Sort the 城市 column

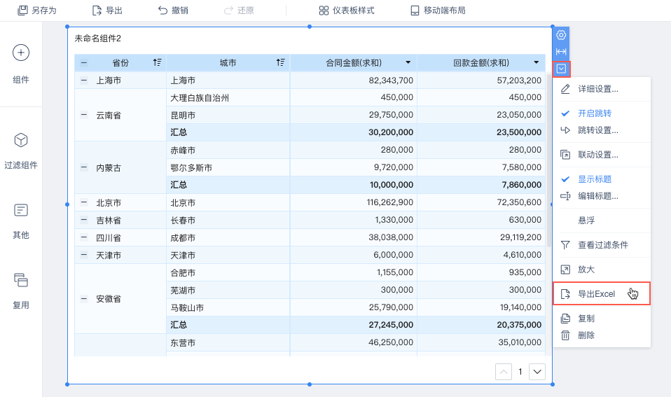(x=280, y=62)
